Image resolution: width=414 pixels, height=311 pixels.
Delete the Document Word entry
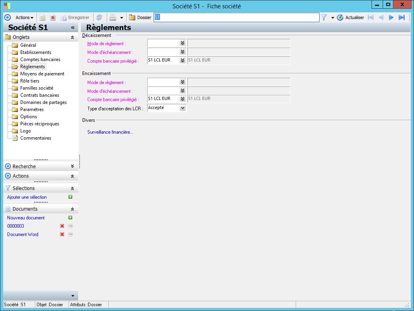click(x=62, y=234)
